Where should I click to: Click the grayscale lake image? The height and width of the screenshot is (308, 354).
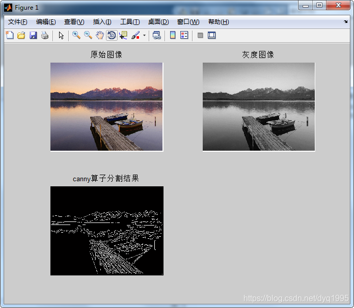pos(259,107)
